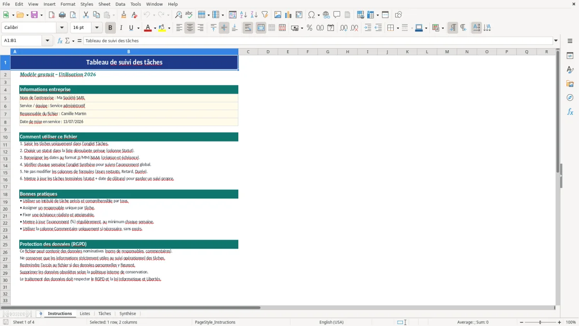Switch to the Synthèse sheet tab
Image resolution: width=579 pixels, height=326 pixels.
(x=128, y=314)
